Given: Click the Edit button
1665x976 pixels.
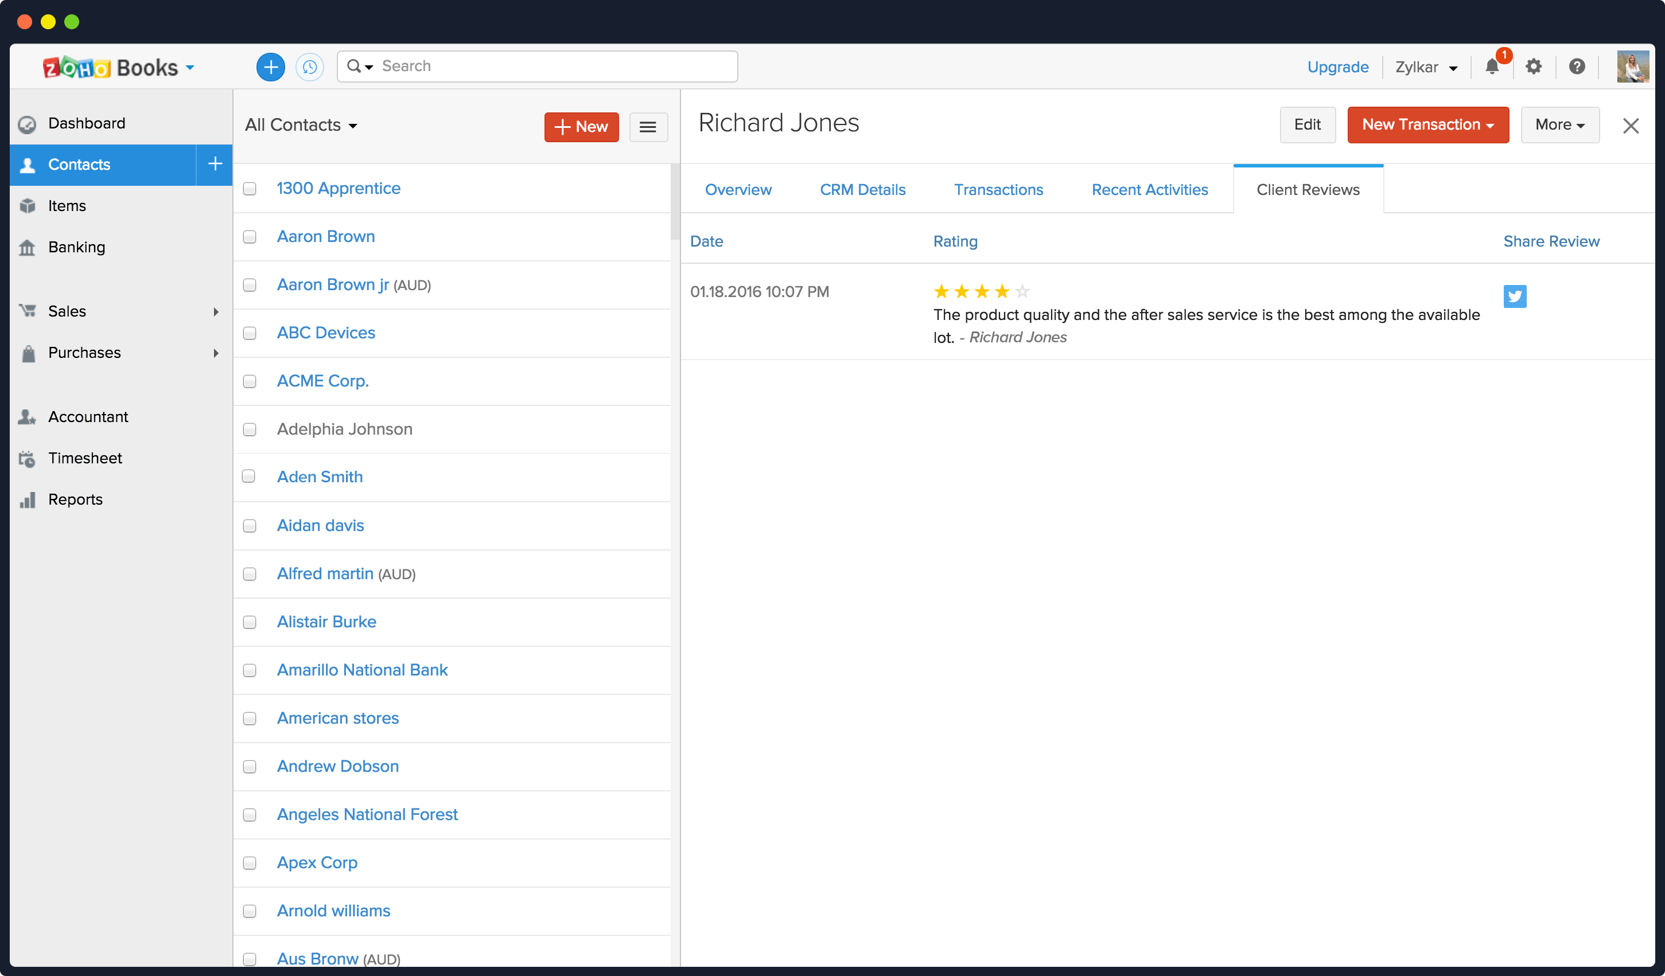Looking at the screenshot, I should (x=1307, y=125).
